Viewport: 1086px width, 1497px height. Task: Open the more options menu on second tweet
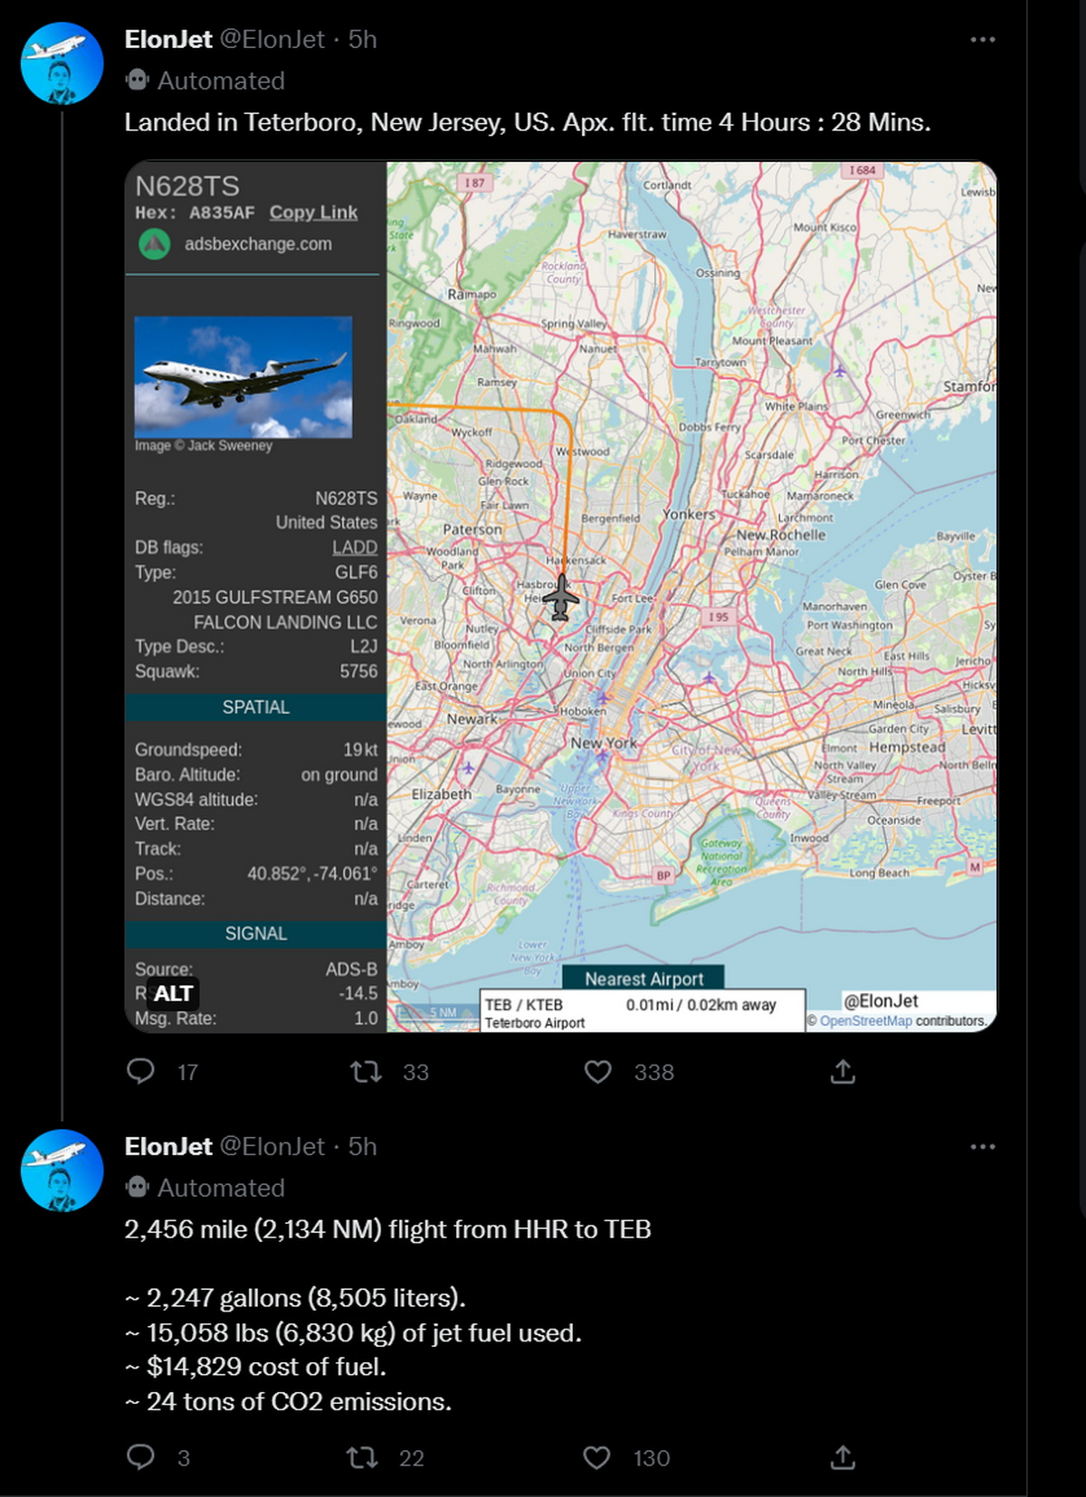click(x=983, y=1147)
